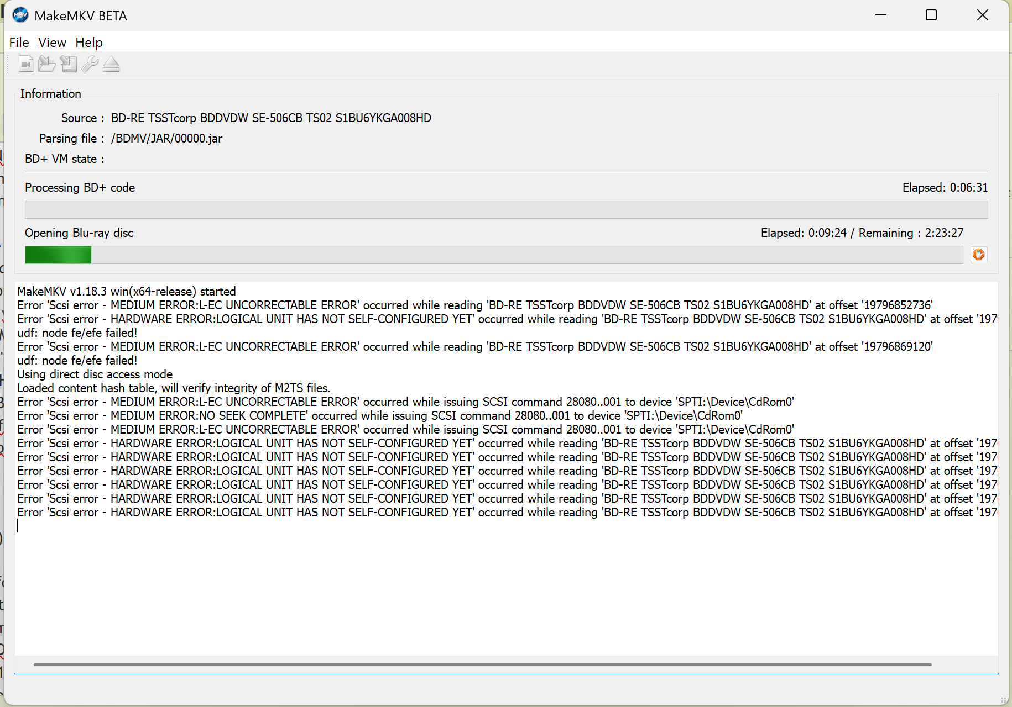Click the 'NO SEEK COMPLETE' error log line
Image resolution: width=1012 pixels, height=707 pixels.
tap(380, 415)
